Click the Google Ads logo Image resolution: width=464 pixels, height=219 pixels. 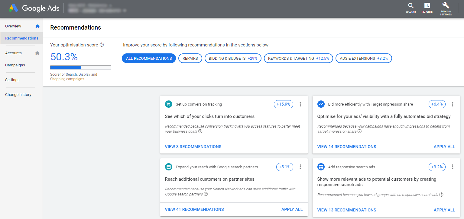click(34, 8)
